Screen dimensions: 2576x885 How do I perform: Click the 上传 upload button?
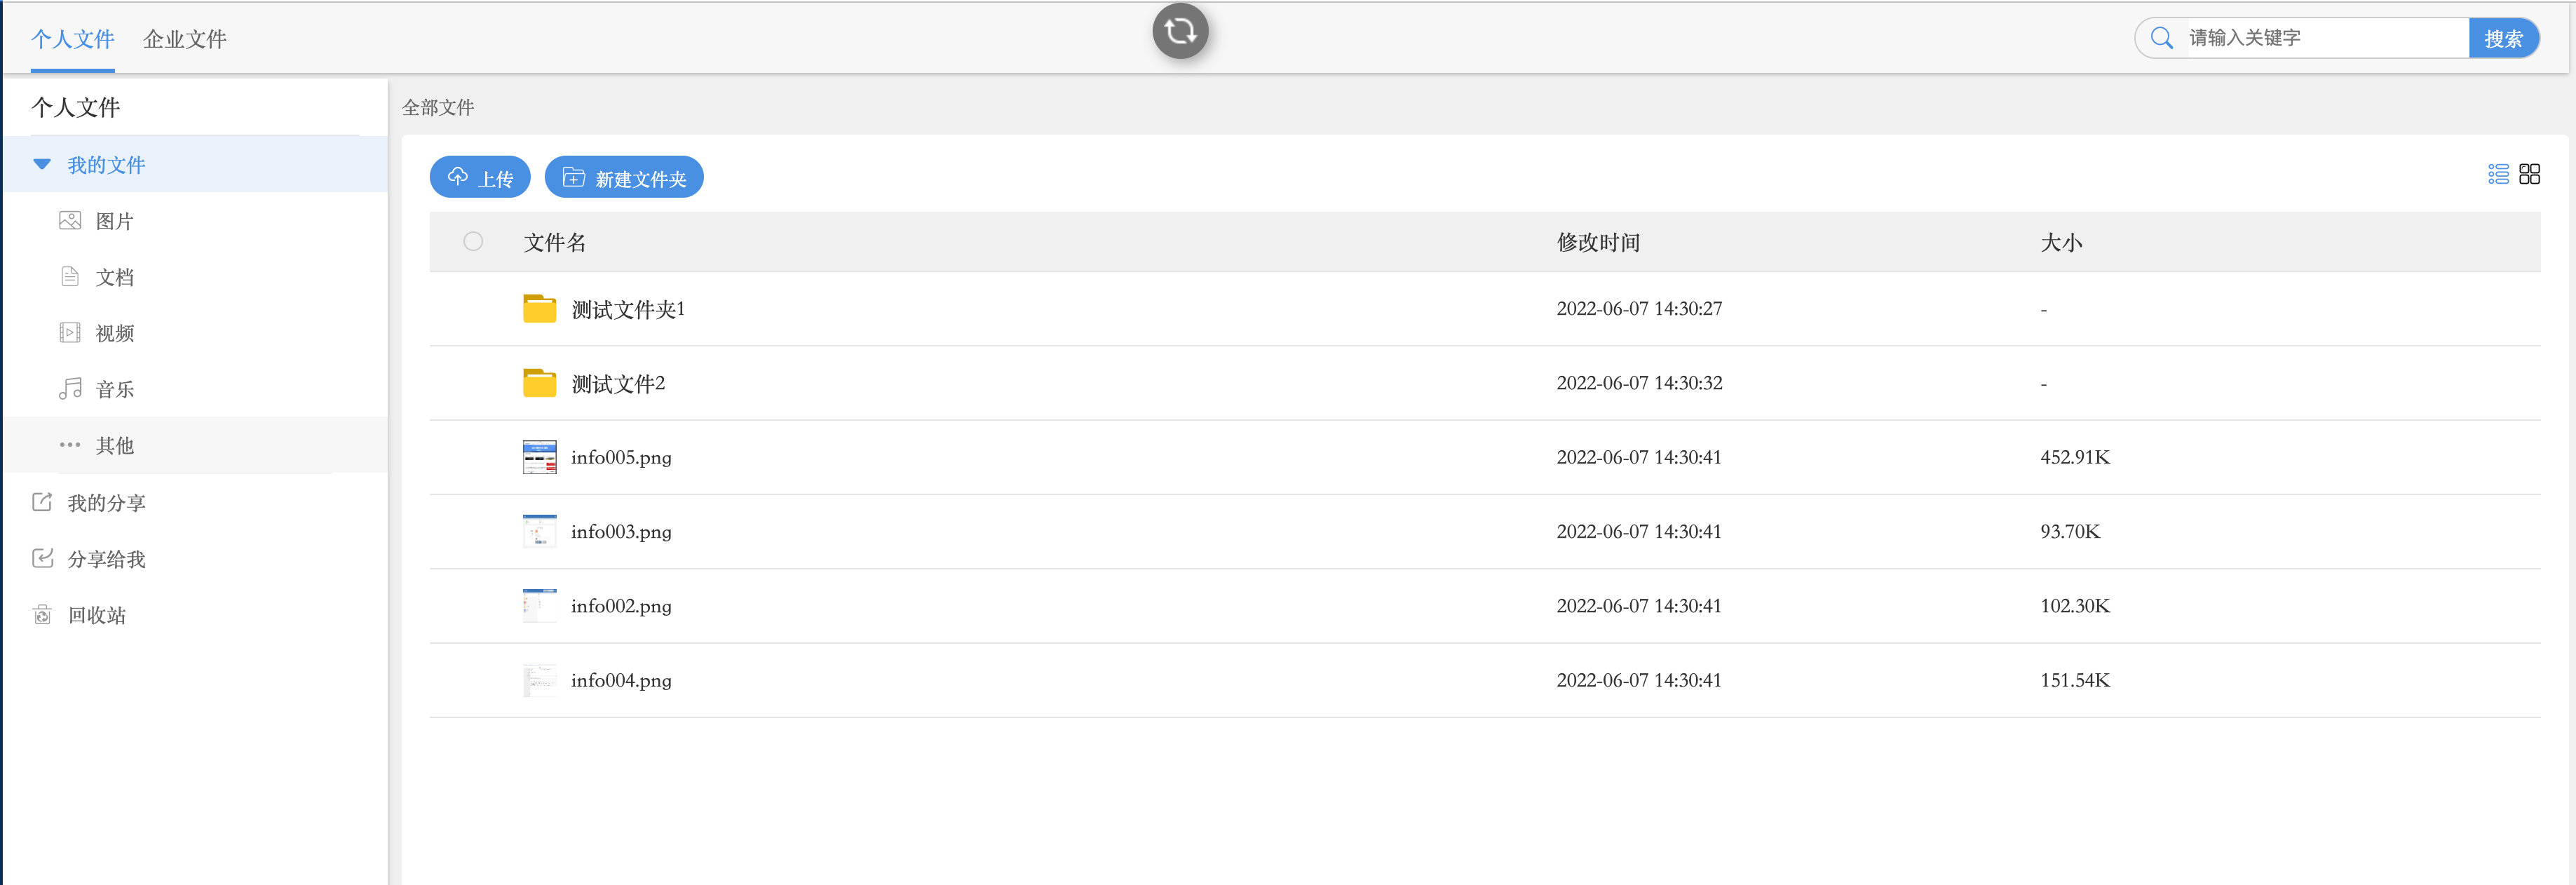(480, 178)
